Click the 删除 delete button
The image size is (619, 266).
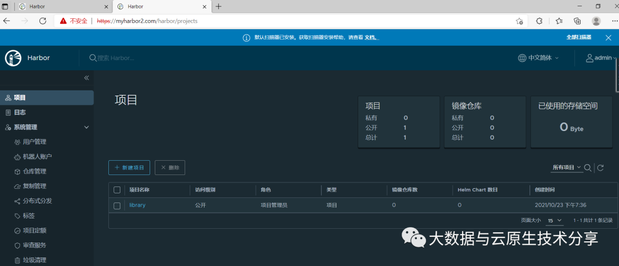(170, 168)
